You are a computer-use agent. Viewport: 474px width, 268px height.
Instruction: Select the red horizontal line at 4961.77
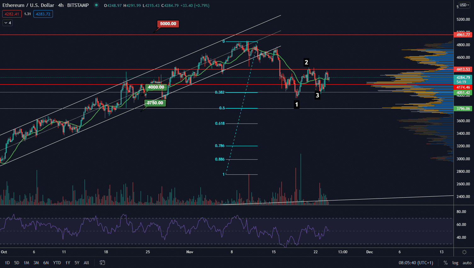220,35
